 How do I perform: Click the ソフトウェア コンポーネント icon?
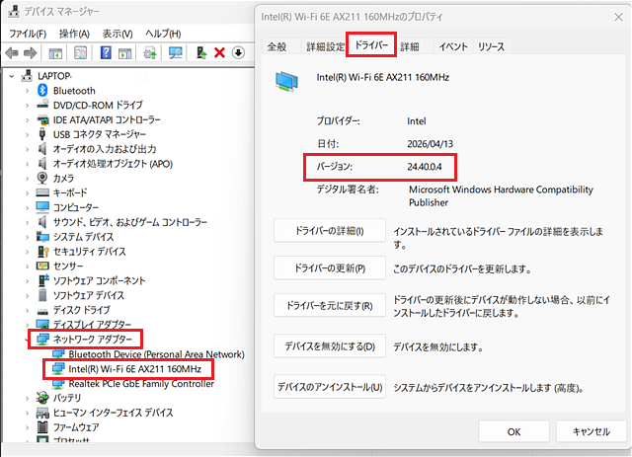click(x=42, y=280)
